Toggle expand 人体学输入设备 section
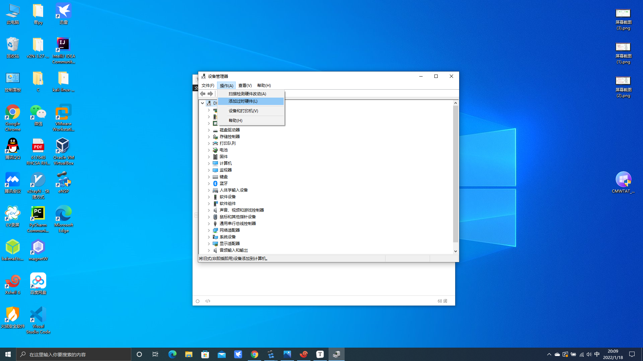Viewport: 643px width, 361px height. pyautogui.click(x=208, y=190)
